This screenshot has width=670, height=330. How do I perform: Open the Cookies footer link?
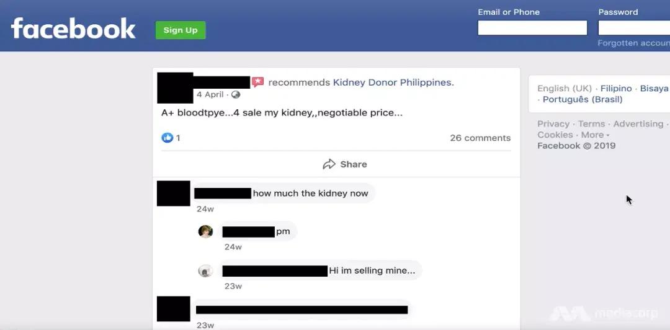[555, 135]
